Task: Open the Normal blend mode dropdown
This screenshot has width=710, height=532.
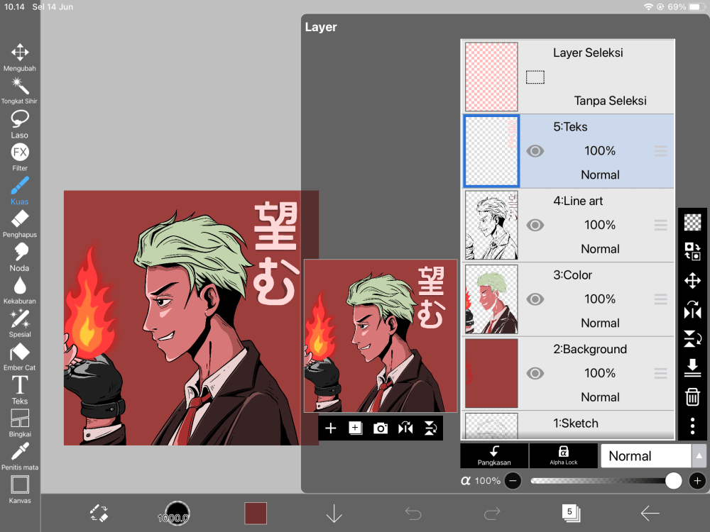Action: click(645, 455)
